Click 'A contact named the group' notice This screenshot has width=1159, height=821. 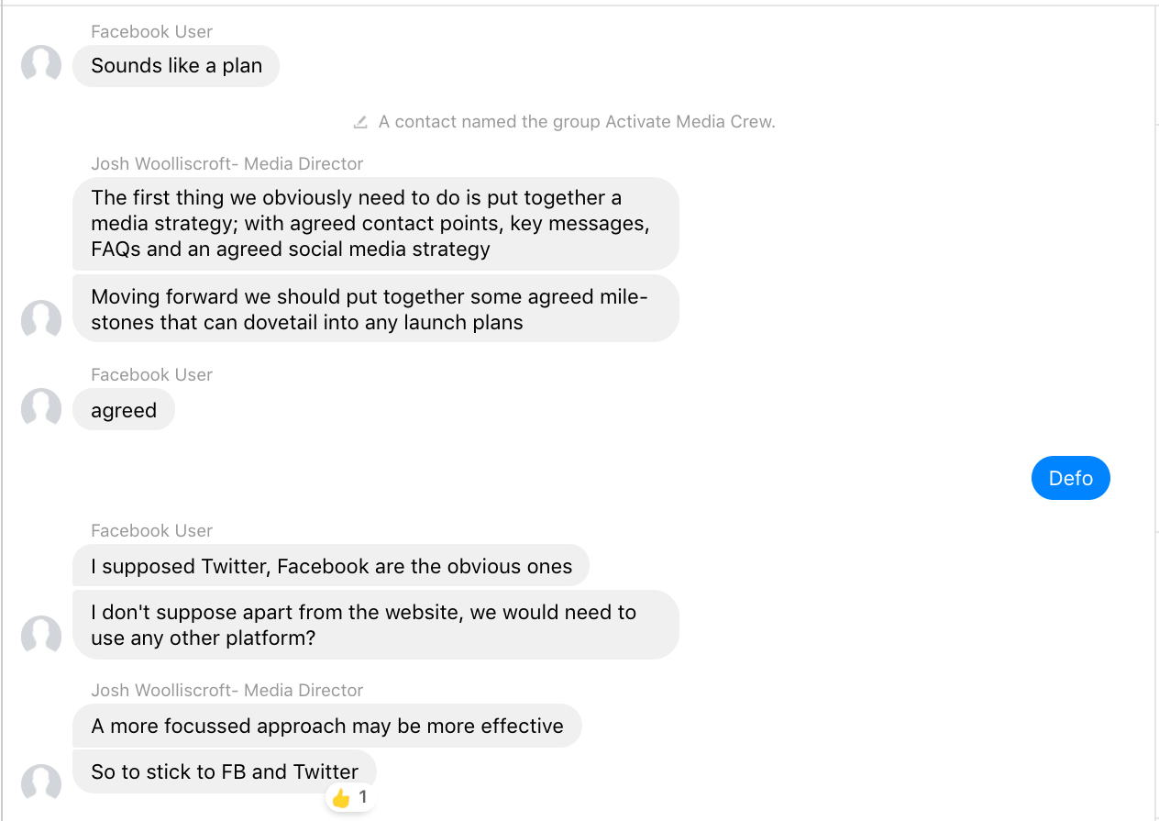pyautogui.click(x=577, y=122)
